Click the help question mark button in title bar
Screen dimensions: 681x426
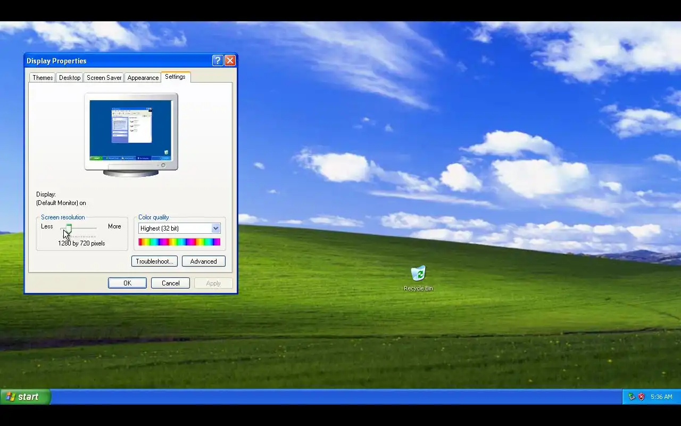[218, 61]
